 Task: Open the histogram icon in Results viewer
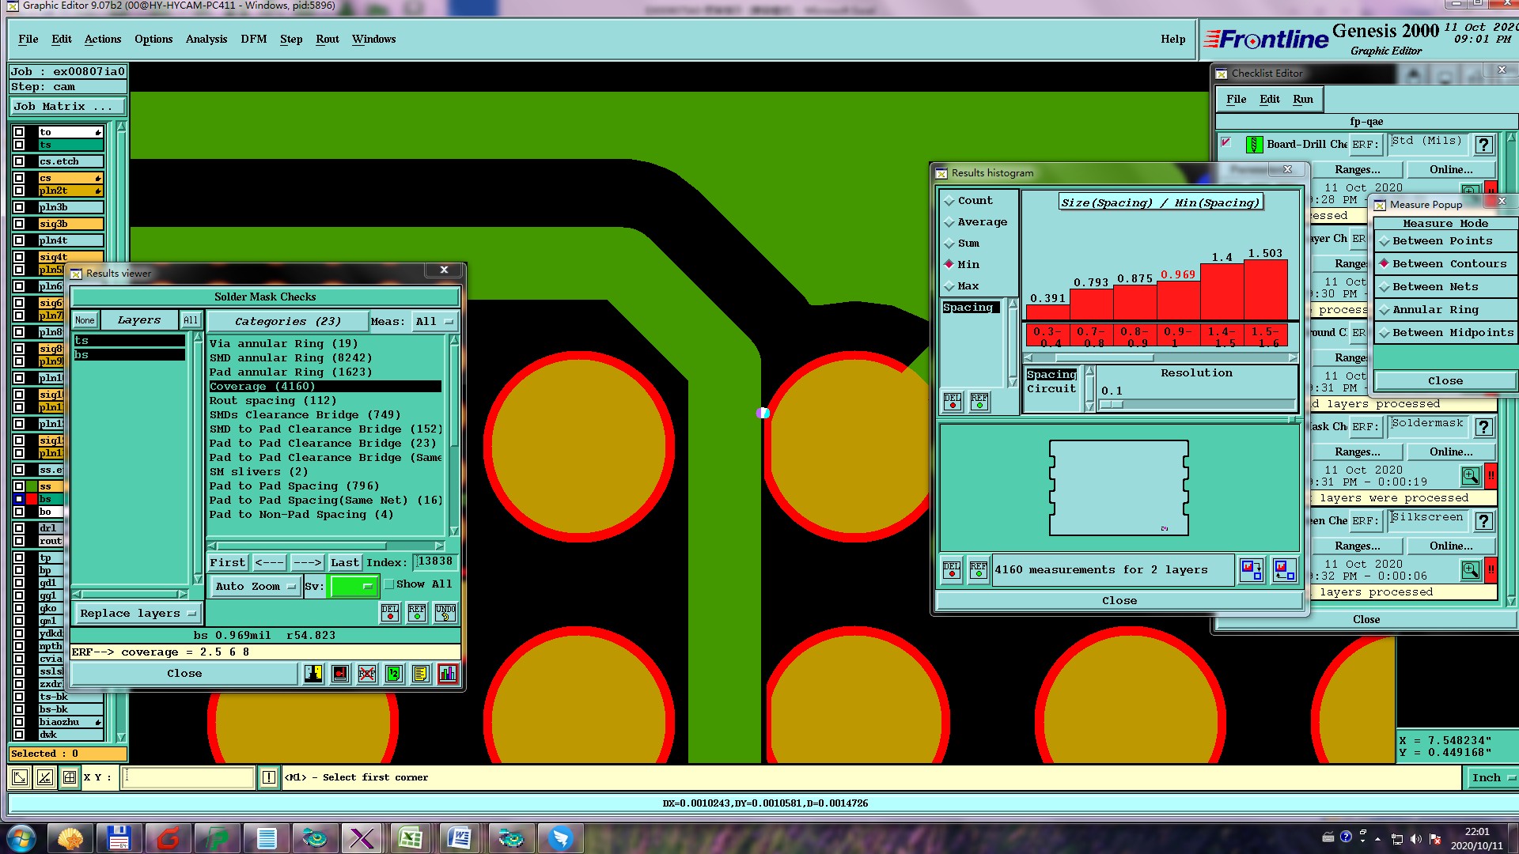coord(448,674)
